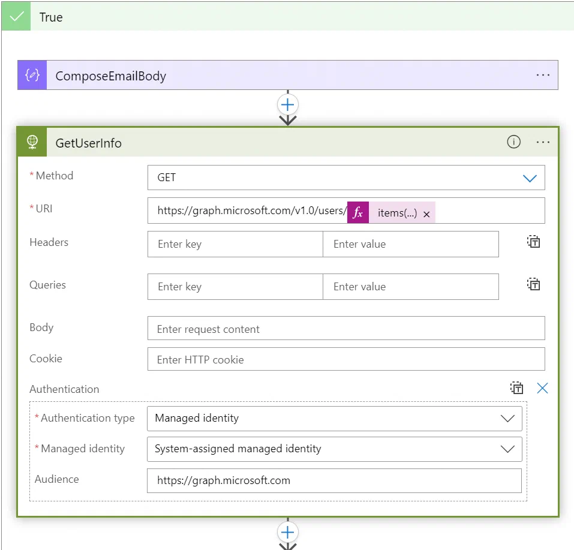Switch Headers to text mode icon
Screen dimensions: 574x550
tap(533, 242)
